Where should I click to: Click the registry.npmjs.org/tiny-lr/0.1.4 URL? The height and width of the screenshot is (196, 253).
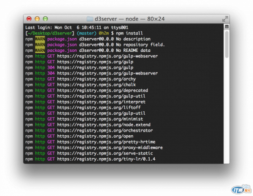coord(106,159)
